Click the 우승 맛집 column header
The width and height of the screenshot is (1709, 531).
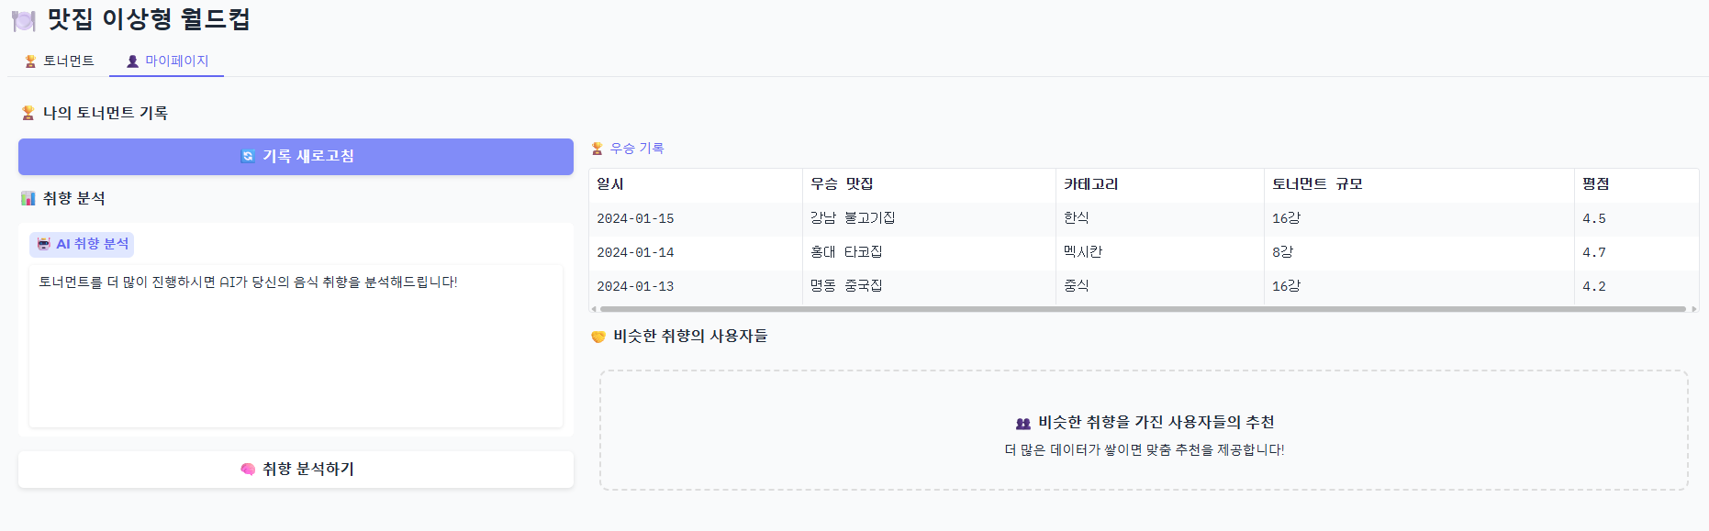pos(929,184)
